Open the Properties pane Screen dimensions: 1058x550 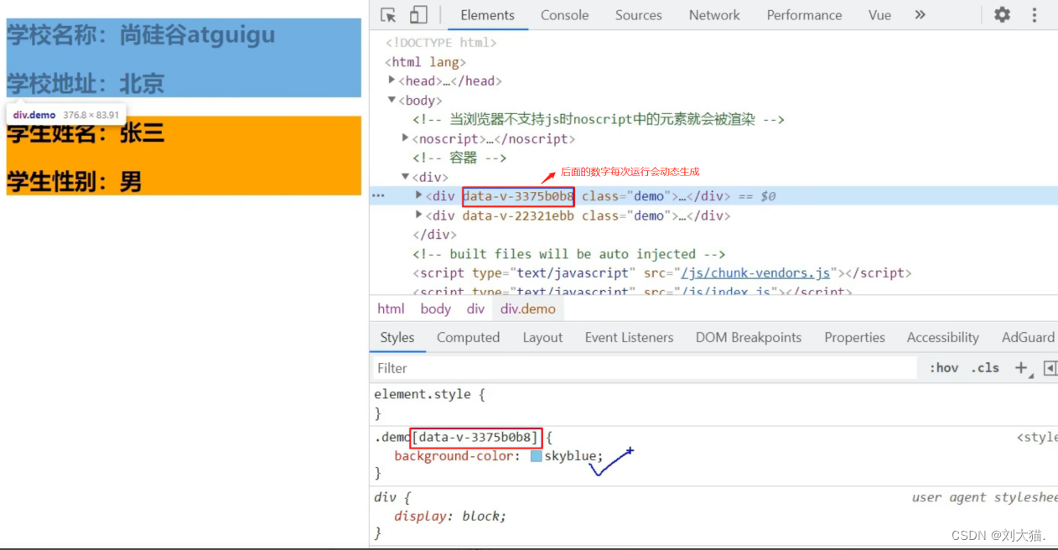854,338
